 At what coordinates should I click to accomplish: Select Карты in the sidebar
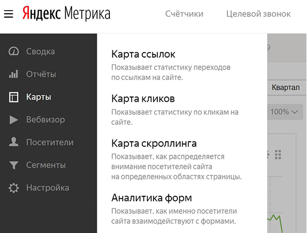(x=38, y=97)
